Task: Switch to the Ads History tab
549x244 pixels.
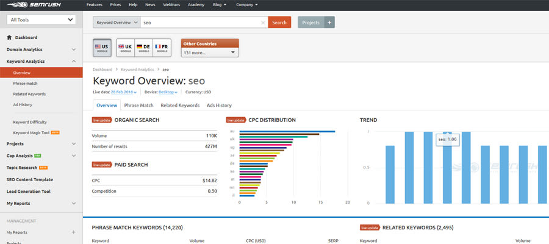Action: [x=219, y=105]
